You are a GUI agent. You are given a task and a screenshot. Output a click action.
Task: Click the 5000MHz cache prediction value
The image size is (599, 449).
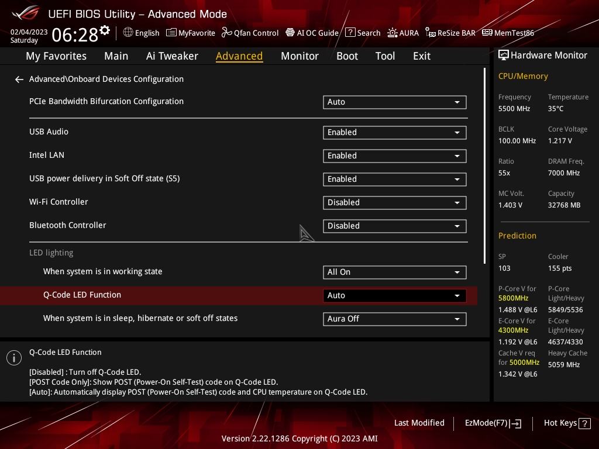[524, 362]
